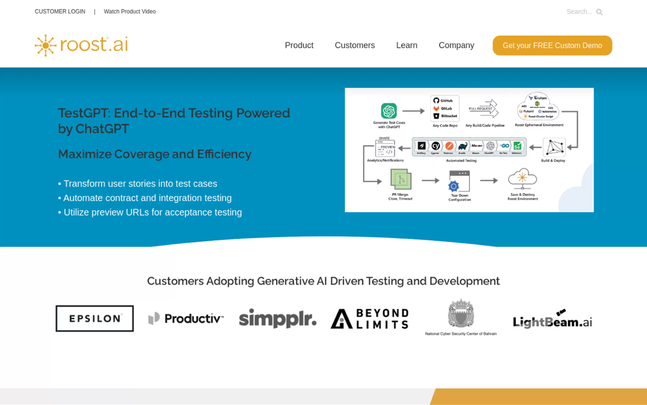Screen dimensions: 647x405
Task: Click the Cypress icon in Automated Testing
Action: tap(436, 146)
